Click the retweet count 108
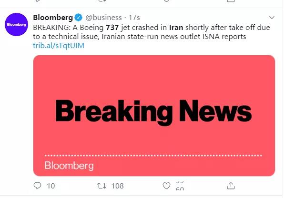Screen dimensions: 284x198 117,186
